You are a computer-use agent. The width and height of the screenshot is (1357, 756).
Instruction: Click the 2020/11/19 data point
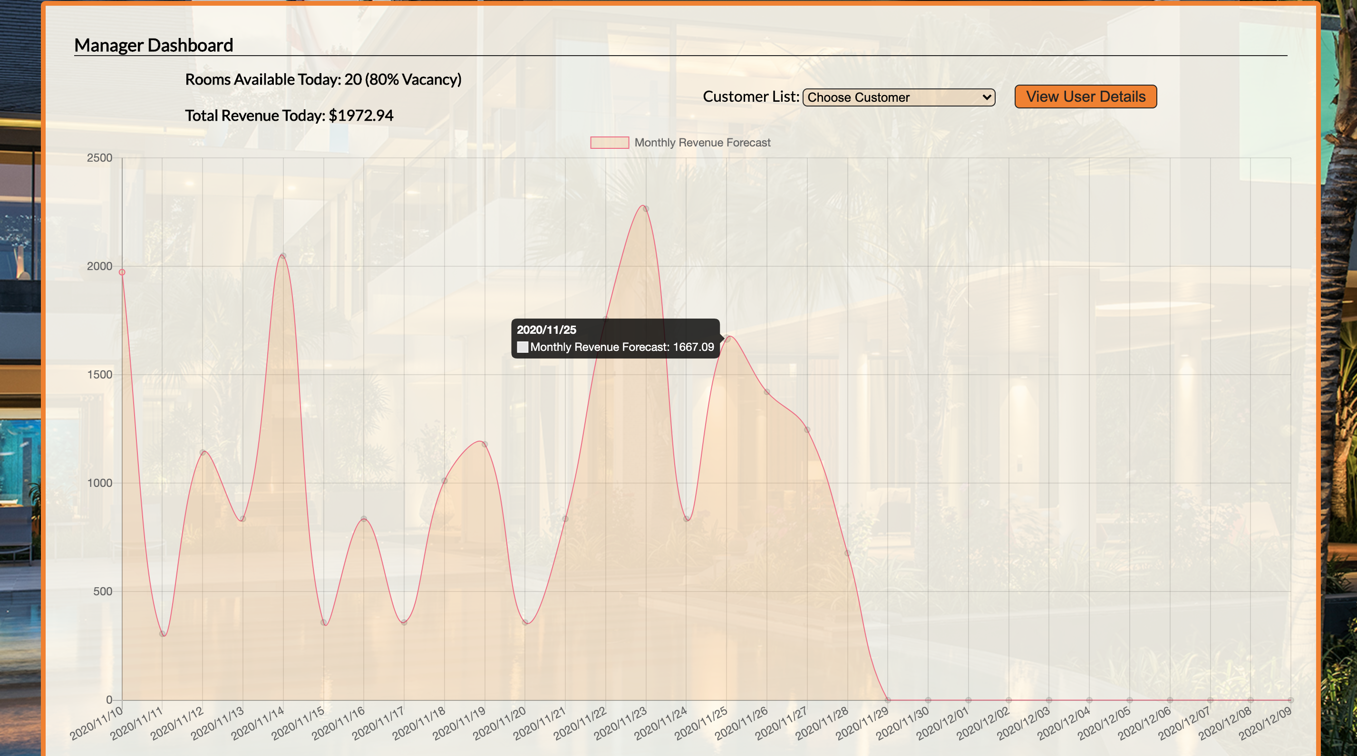(x=485, y=444)
